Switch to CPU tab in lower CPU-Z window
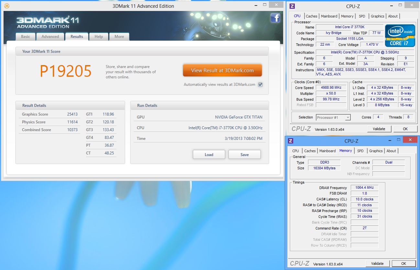Image resolution: width=420 pixels, height=270 pixels. (296, 151)
